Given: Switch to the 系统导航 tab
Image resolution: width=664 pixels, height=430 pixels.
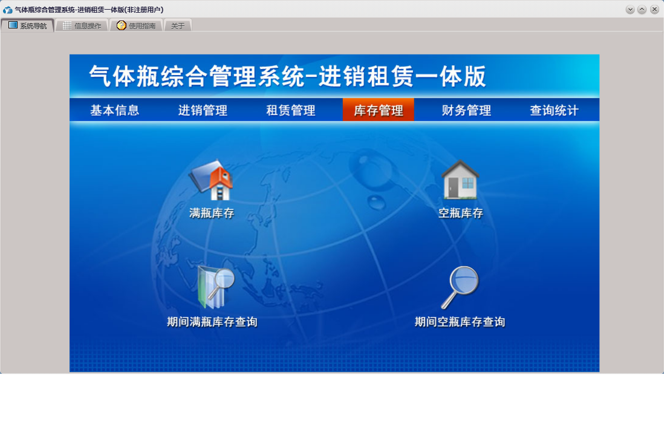Looking at the screenshot, I should [27, 25].
